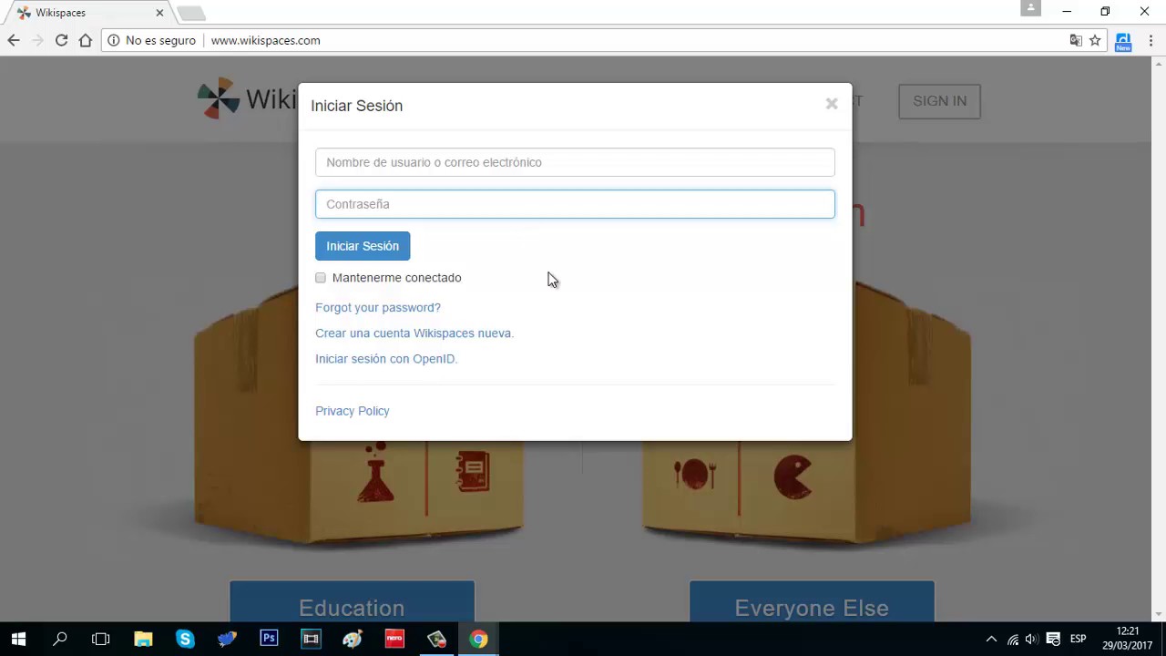Click the address bar URL
The height and width of the screenshot is (656, 1166).
click(x=265, y=40)
